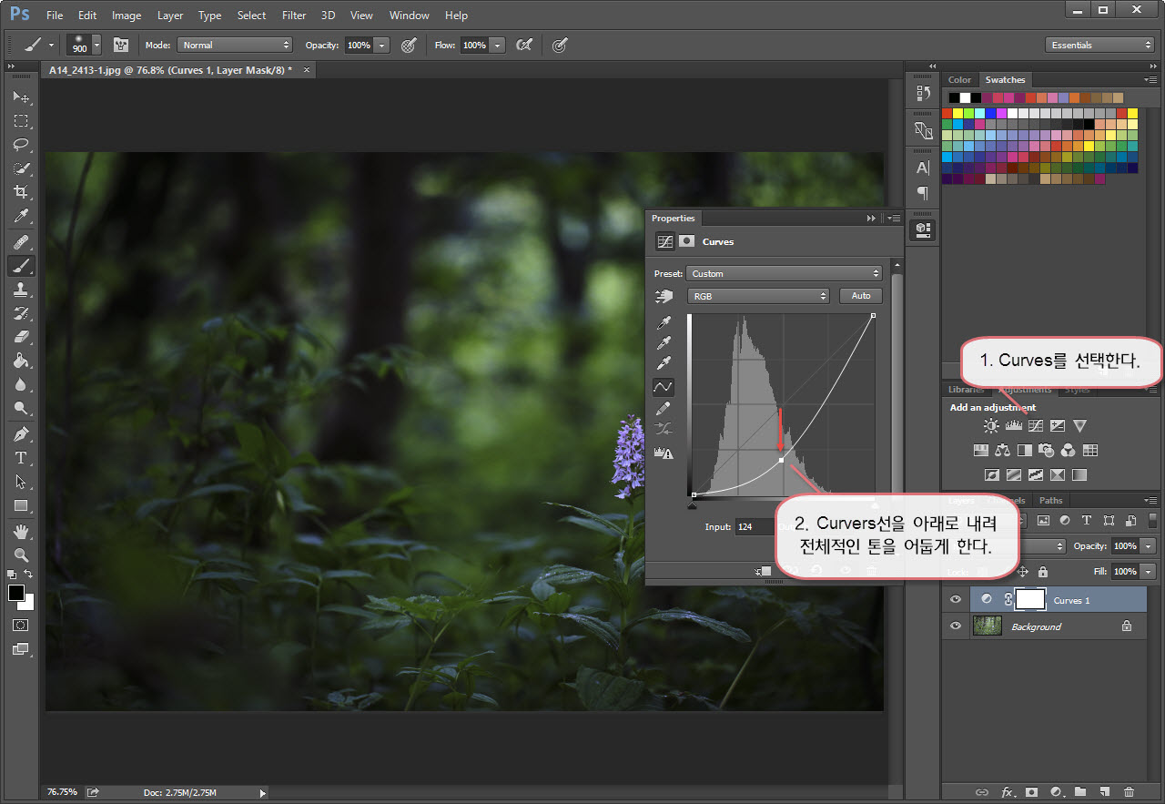Open the Layer menu
Image resolution: width=1165 pixels, height=804 pixels.
tap(170, 15)
